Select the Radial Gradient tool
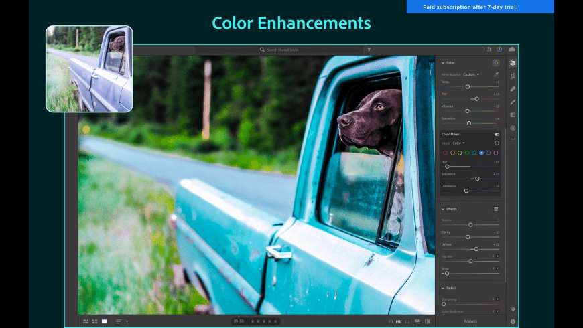The height and width of the screenshot is (328, 583). click(513, 128)
